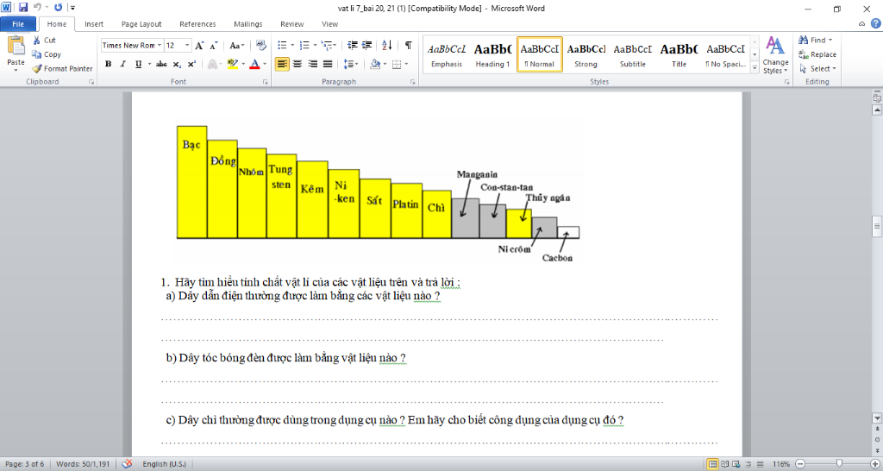Viewport: 883px width, 471px height.
Task: Apply the red font color
Action: coord(254,64)
